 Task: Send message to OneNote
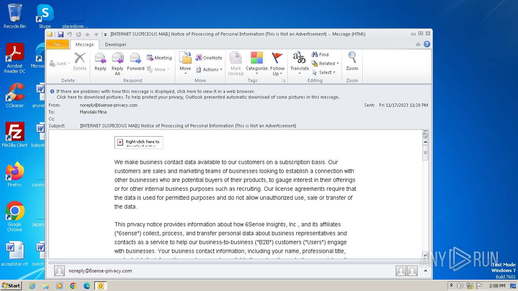(x=209, y=58)
